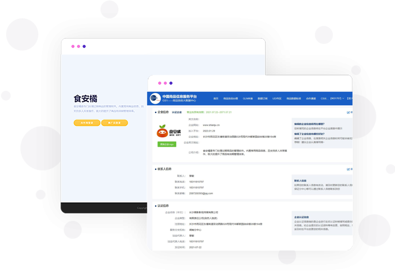
Task: Select GLN申请 in the navigation bar
Action: pos(248,98)
